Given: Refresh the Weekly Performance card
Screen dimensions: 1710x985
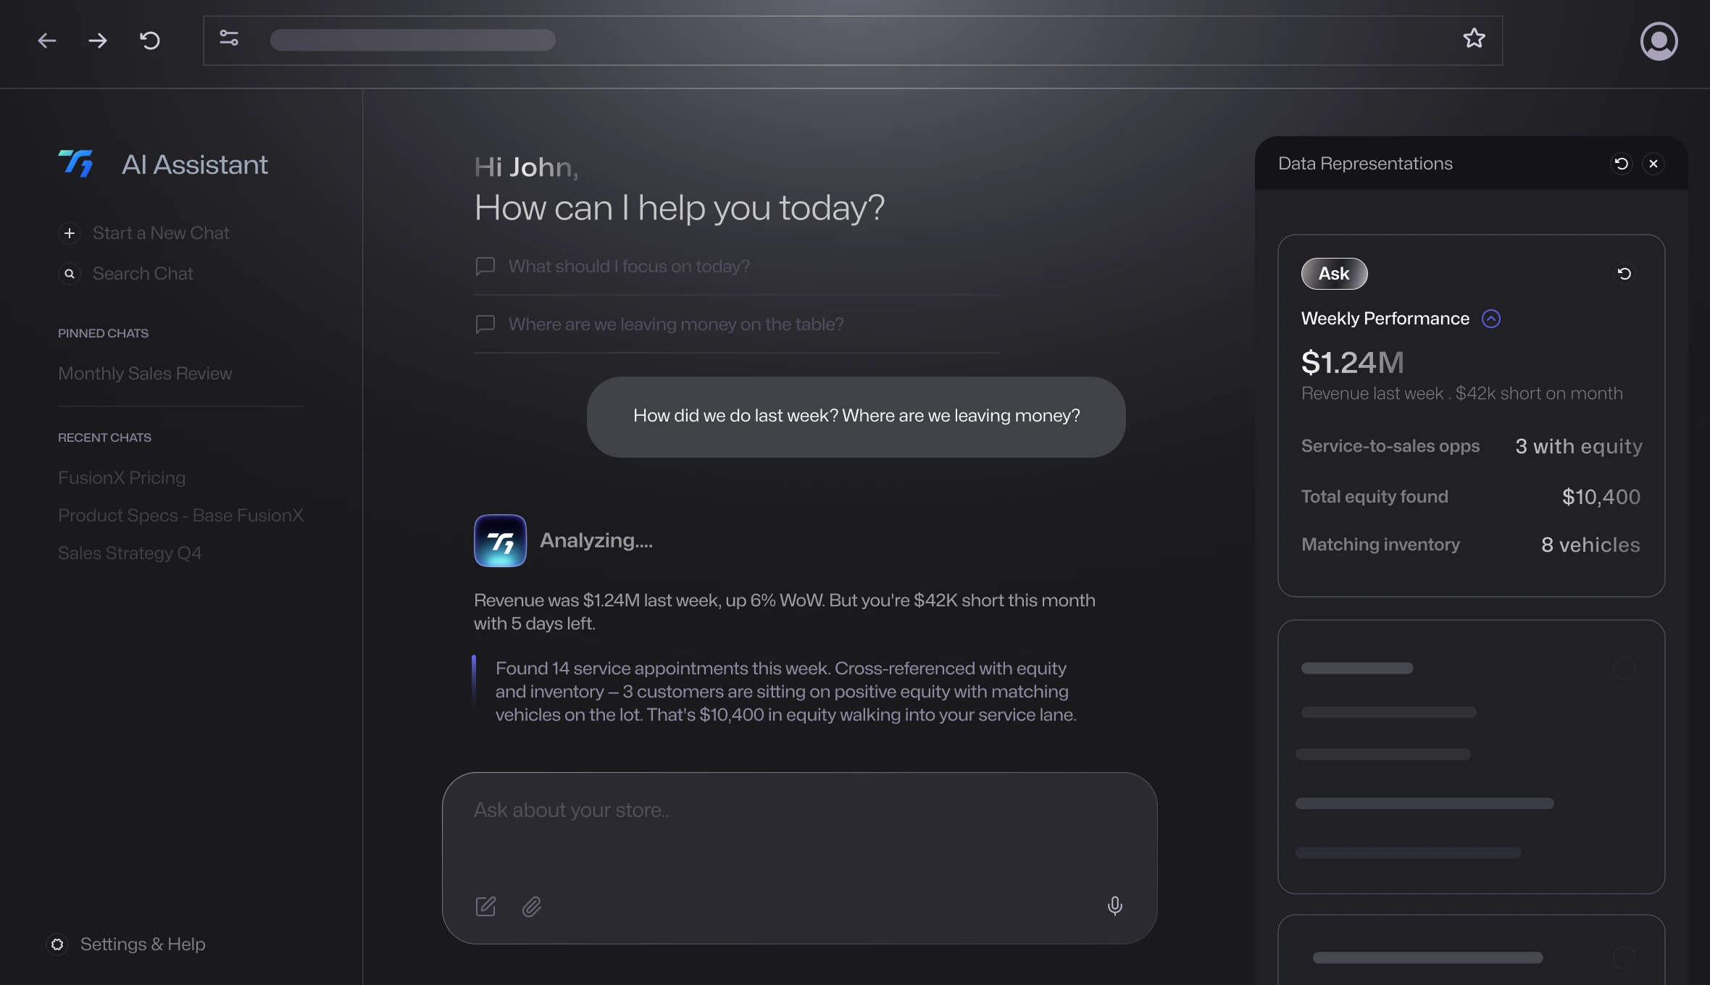Looking at the screenshot, I should coord(1624,274).
